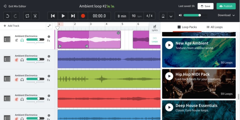Undo the last edit
The image size is (240, 120).
click(8, 16)
